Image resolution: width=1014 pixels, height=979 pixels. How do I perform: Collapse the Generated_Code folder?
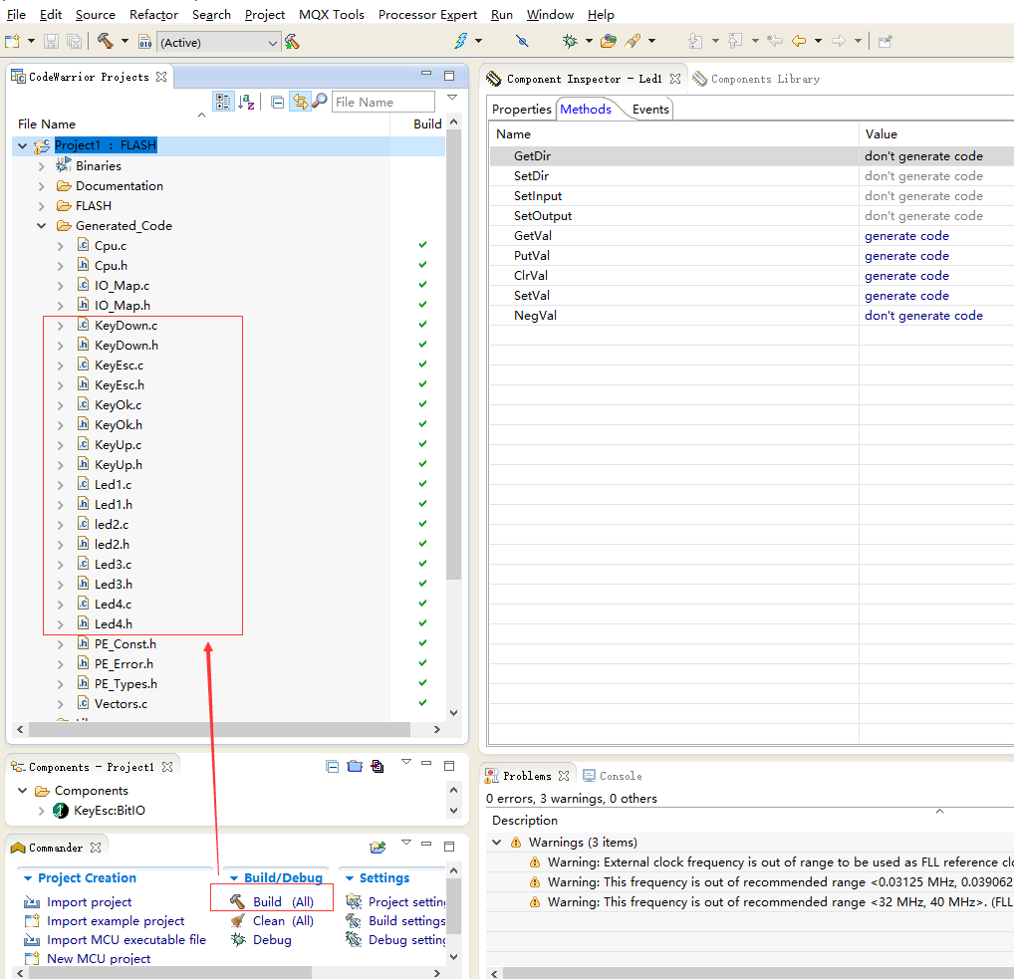coord(42,226)
